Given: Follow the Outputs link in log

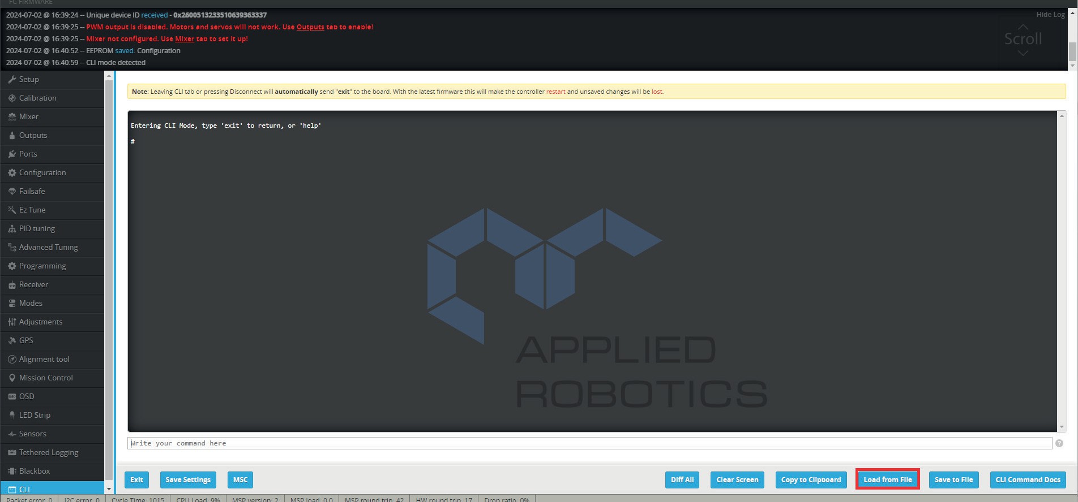Looking at the screenshot, I should point(310,27).
